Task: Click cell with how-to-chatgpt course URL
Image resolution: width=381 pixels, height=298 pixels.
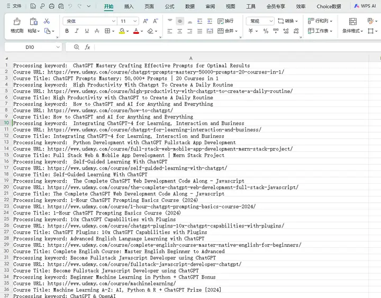Action: point(190,110)
